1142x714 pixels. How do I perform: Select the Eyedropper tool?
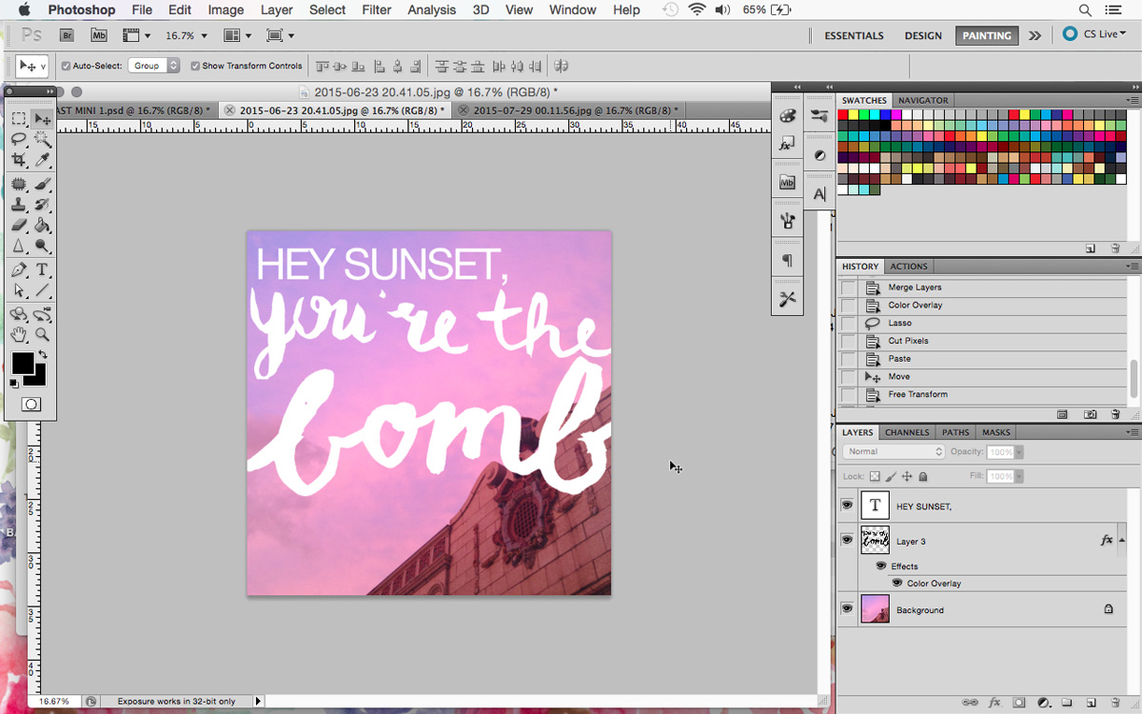[x=42, y=160]
